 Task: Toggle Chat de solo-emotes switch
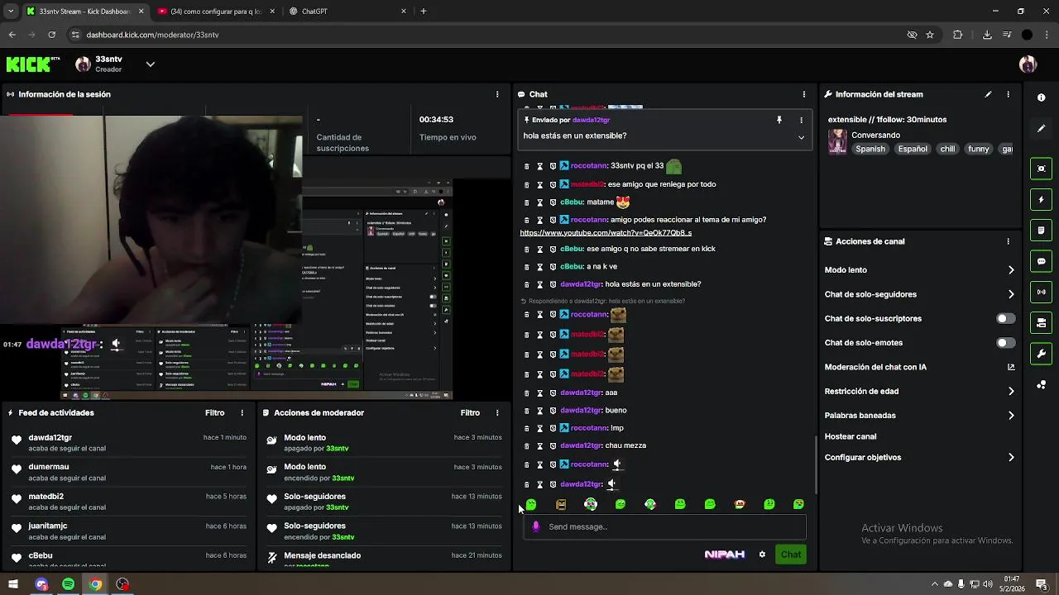point(1005,343)
